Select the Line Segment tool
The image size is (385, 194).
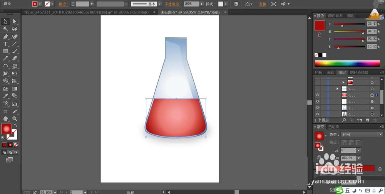(15, 44)
